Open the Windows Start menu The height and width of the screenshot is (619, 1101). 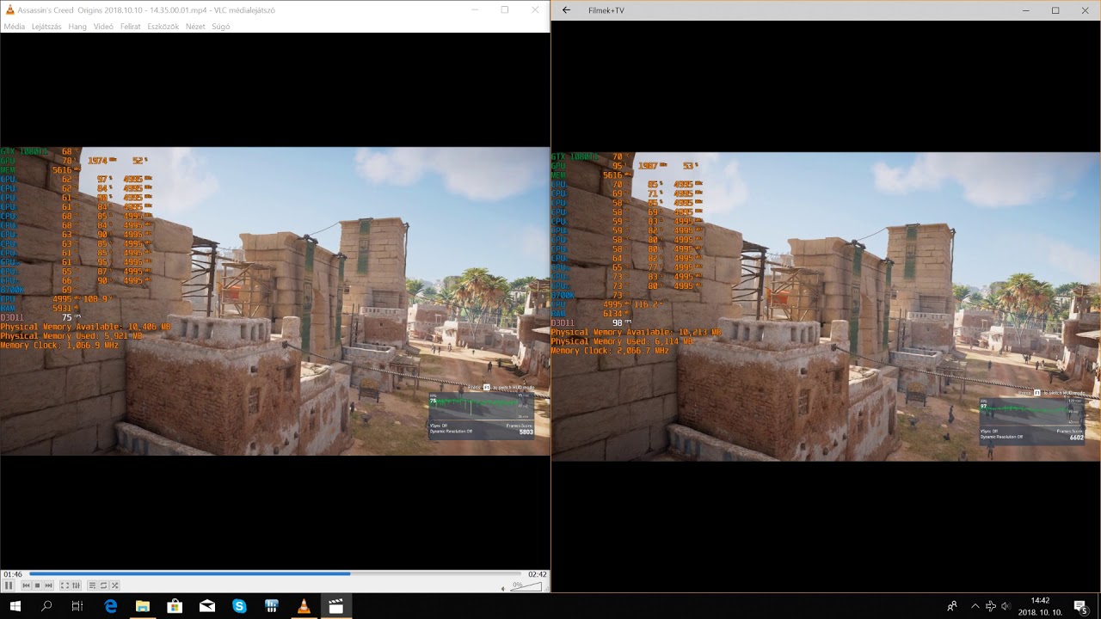point(15,606)
